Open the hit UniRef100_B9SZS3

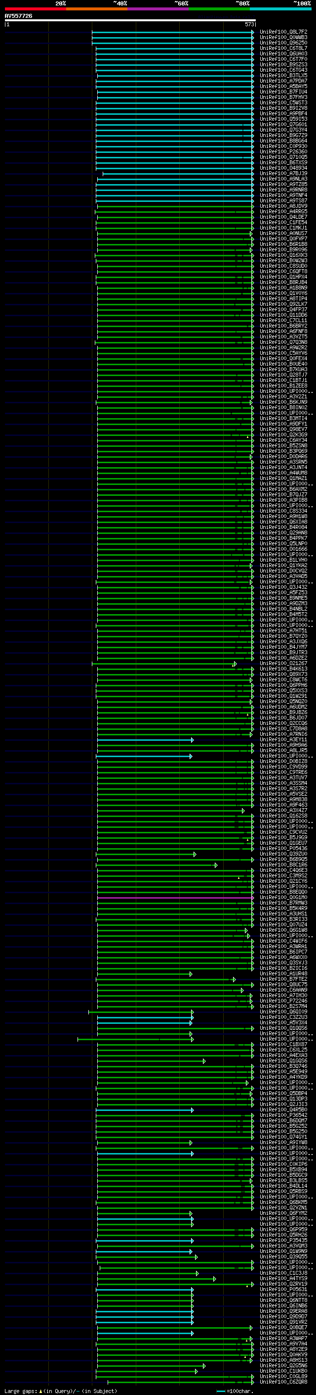[283, 65]
